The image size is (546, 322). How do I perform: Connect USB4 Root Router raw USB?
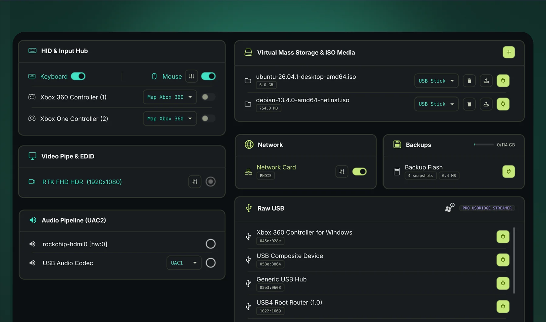(503, 307)
